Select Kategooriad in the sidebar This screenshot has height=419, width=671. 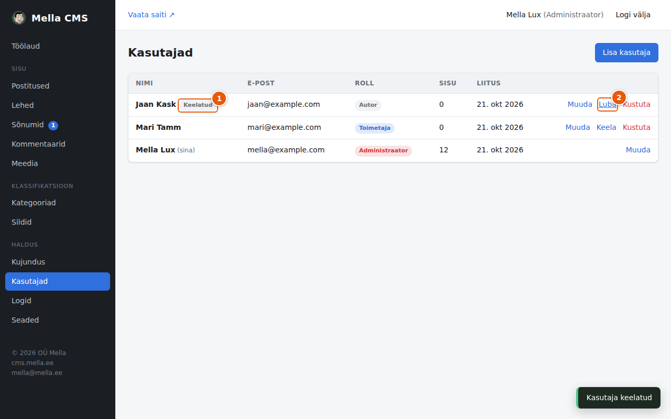click(58, 203)
